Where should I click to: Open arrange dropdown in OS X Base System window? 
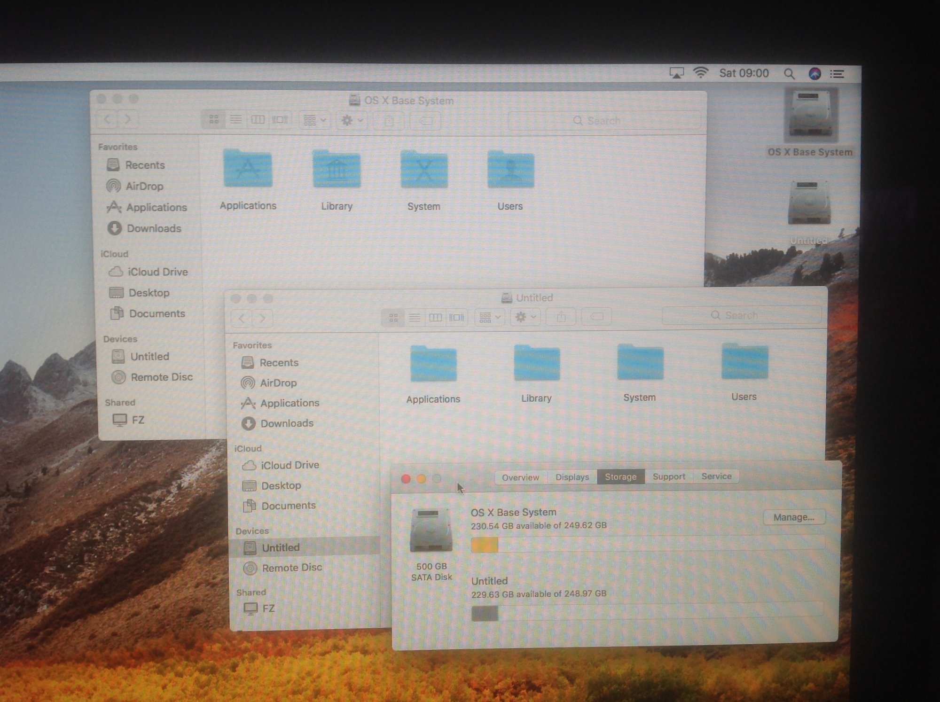click(x=315, y=120)
